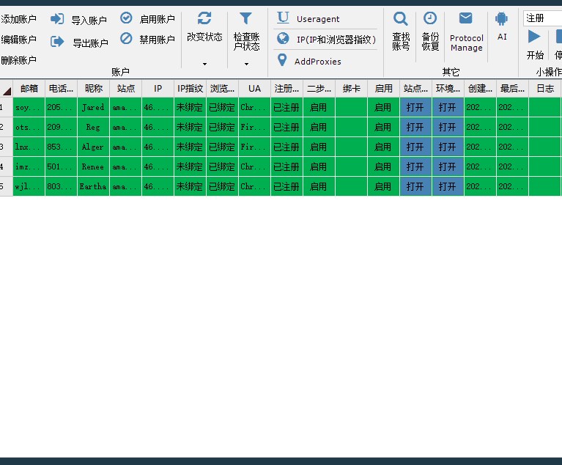Viewport: 562px width, 465px height.
Task: Open the 注册 combo box
Action: pos(542,18)
